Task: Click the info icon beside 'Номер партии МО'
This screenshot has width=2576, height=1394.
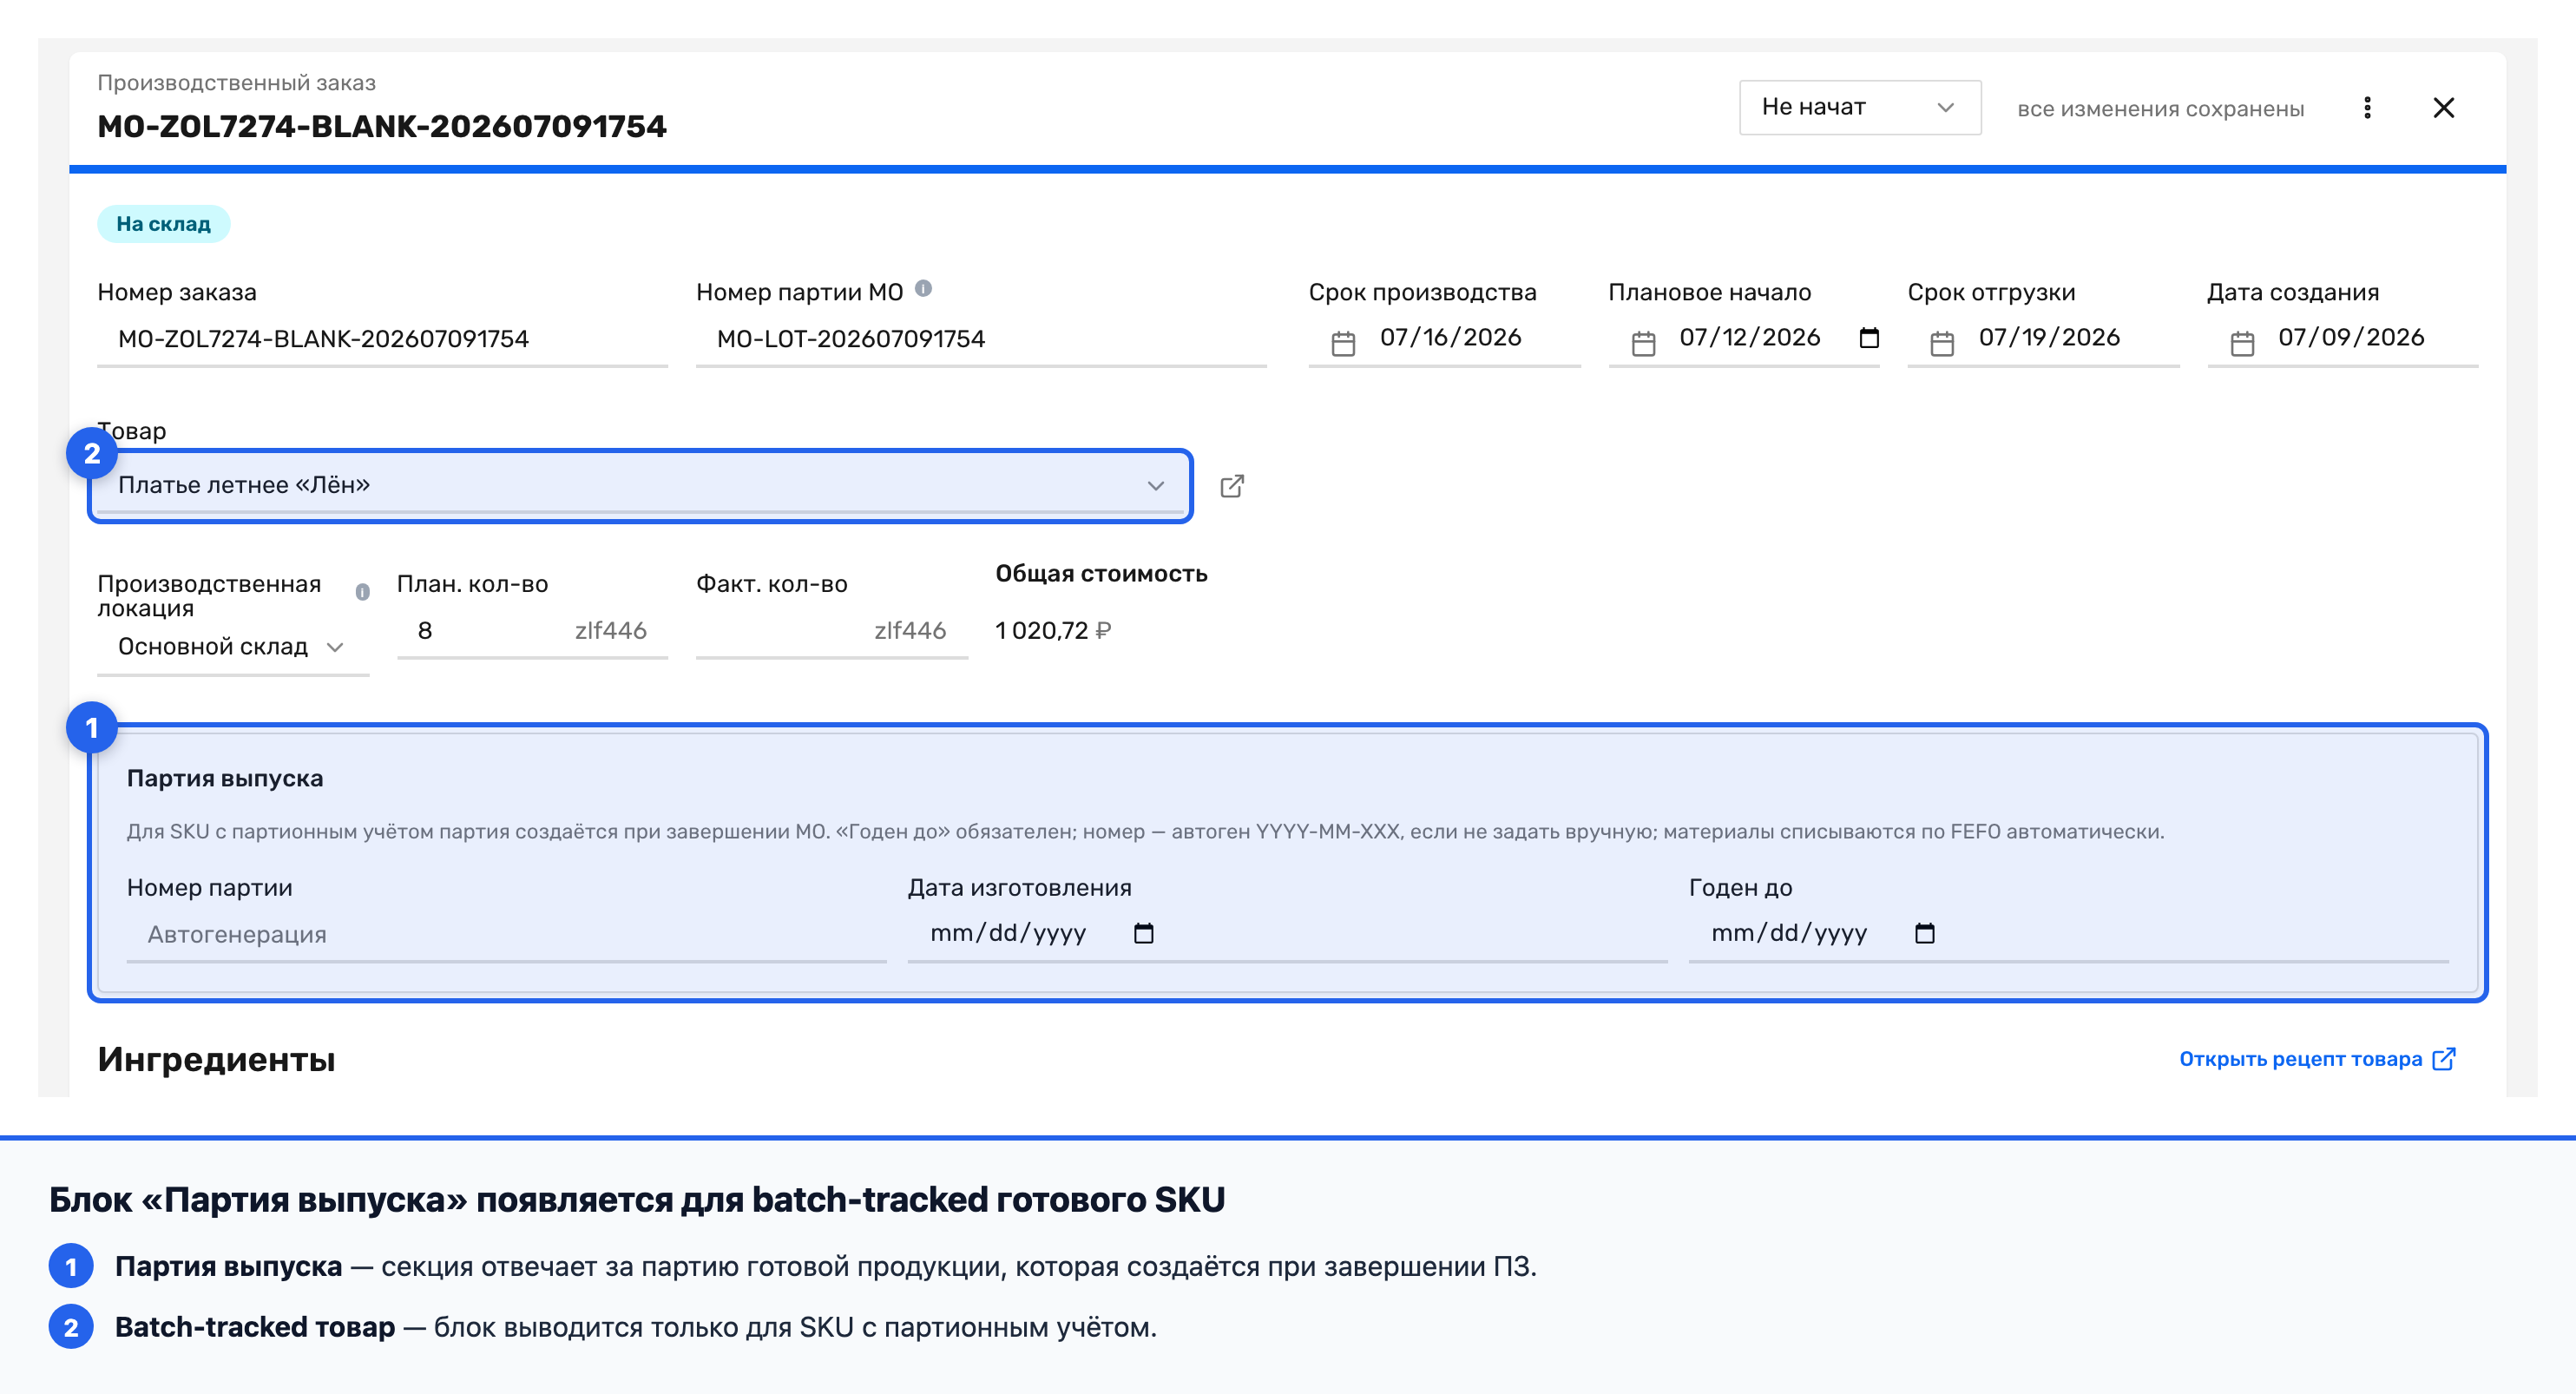Action: [923, 289]
